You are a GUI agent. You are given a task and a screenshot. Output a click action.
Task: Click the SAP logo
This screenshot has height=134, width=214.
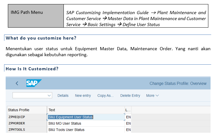(x=34, y=83)
